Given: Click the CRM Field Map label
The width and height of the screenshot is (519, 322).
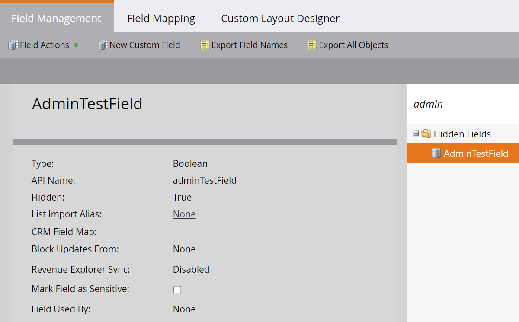Looking at the screenshot, I should (x=64, y=232).
